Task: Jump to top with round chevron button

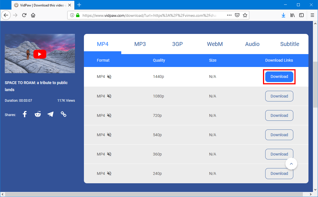Action: click(291, 164)
